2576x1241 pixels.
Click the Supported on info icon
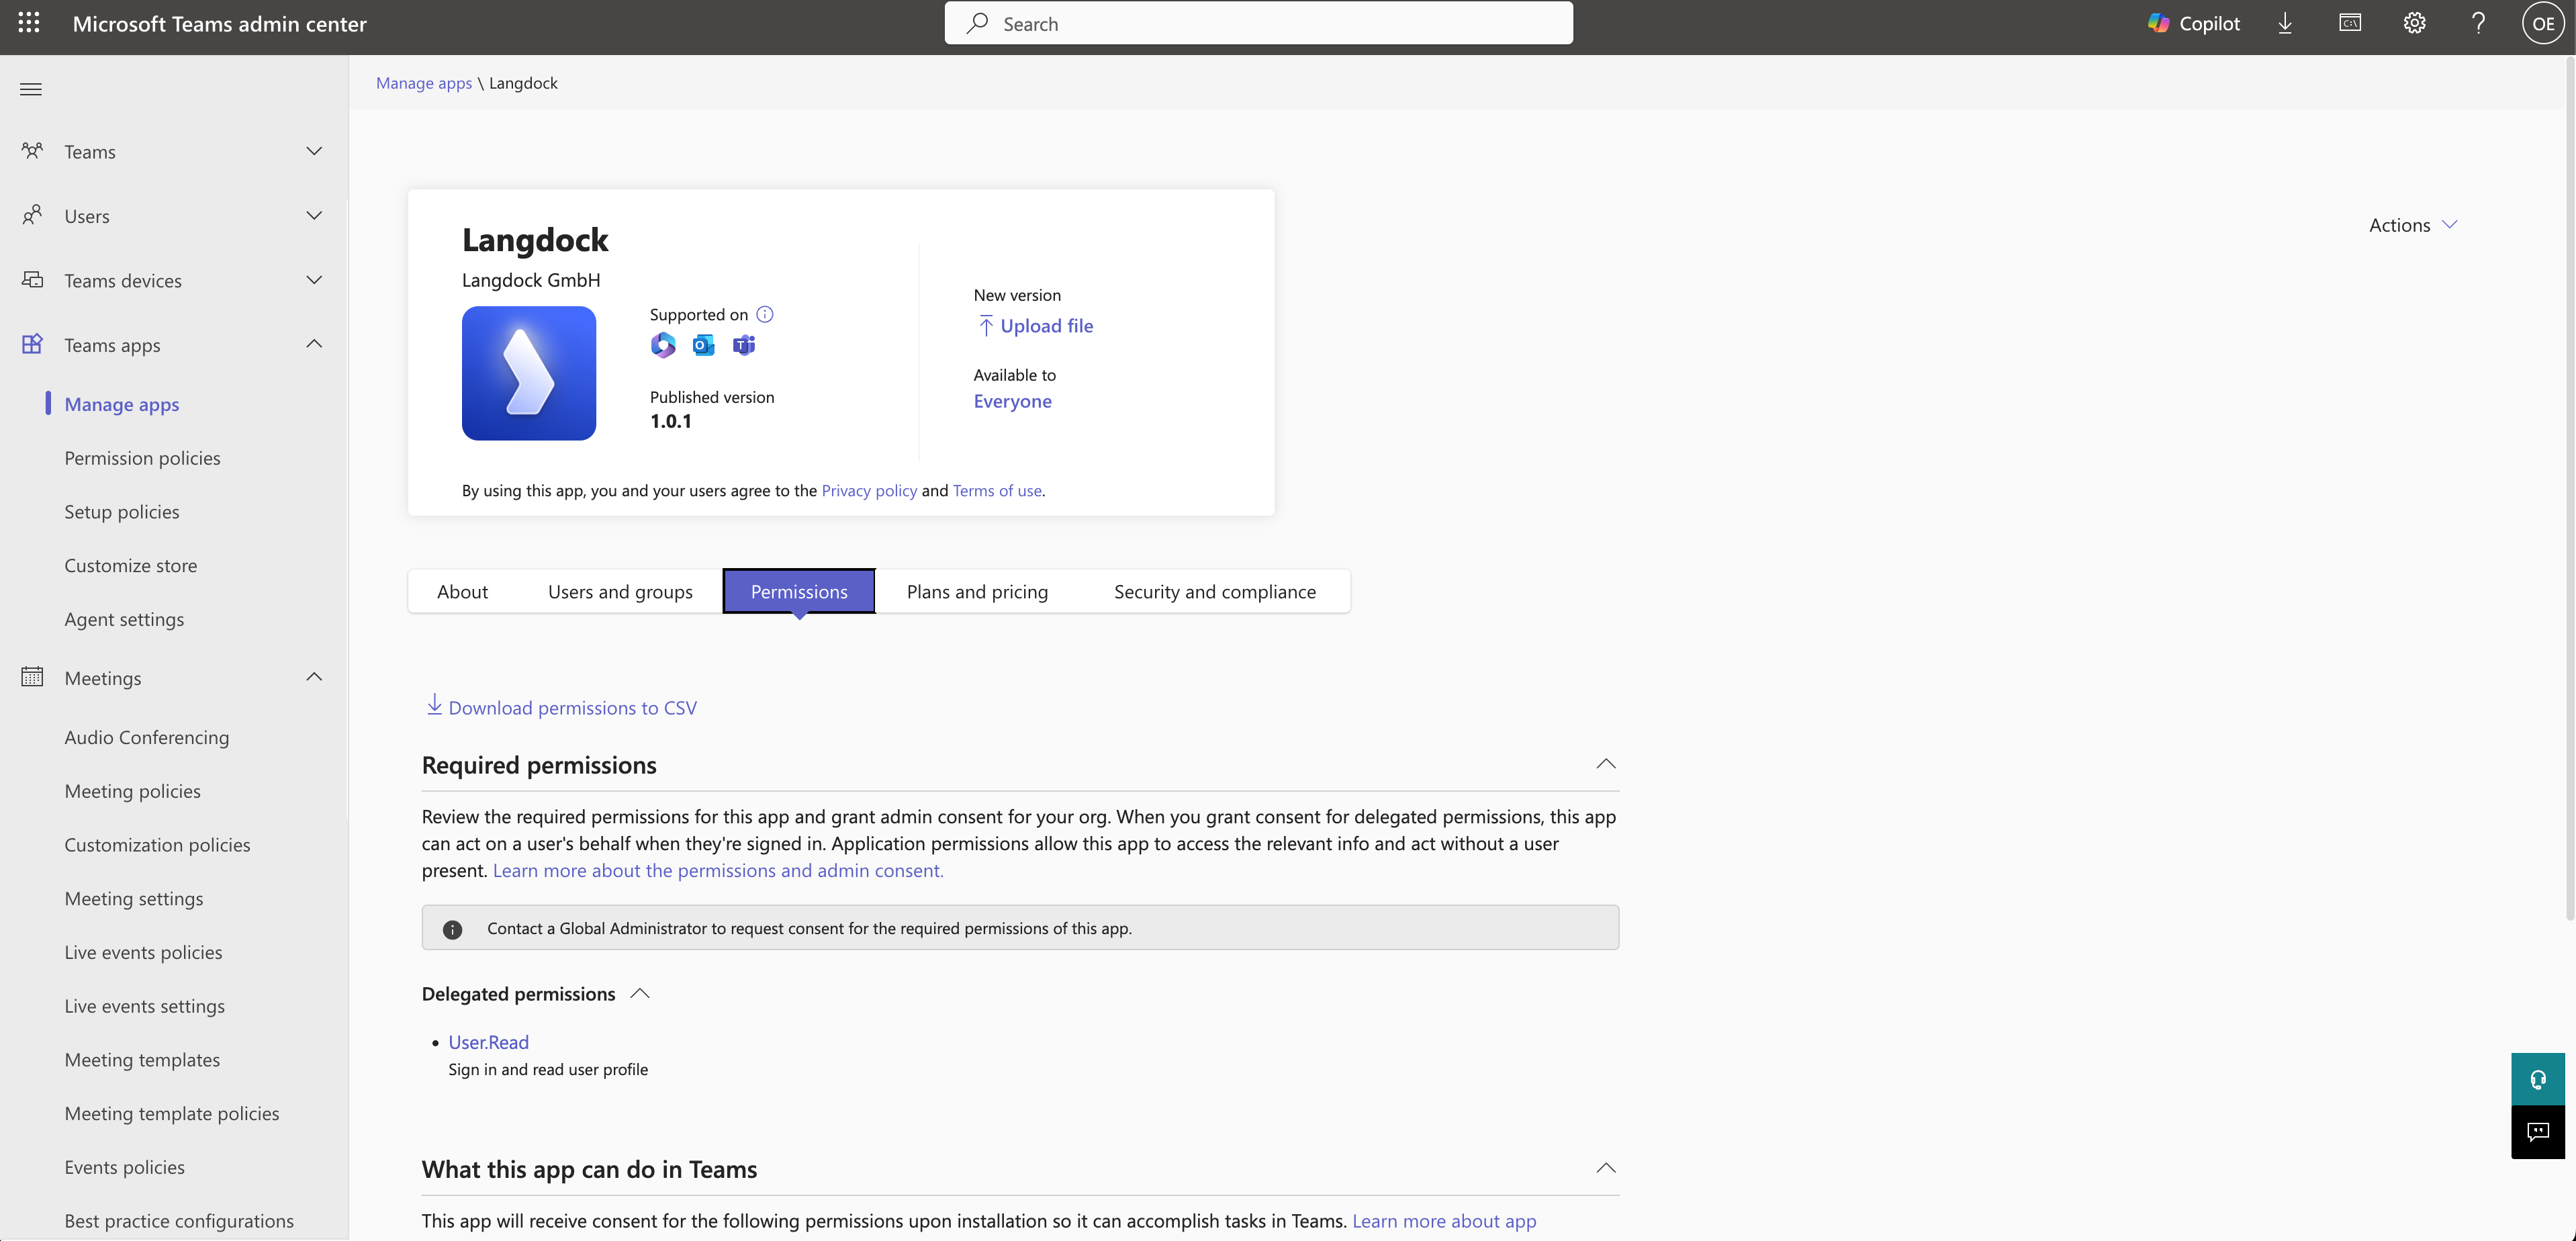(765, 314)
